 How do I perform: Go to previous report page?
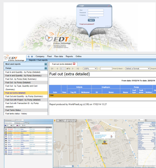pos(57,68)
